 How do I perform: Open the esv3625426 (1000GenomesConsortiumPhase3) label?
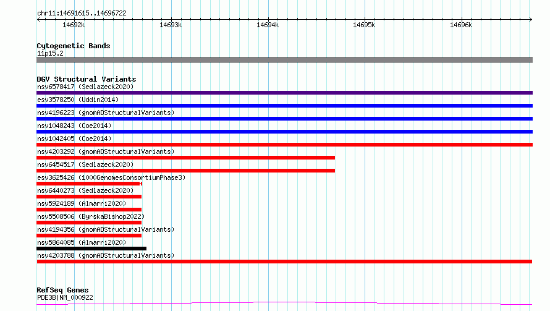[x=111, y=177]
